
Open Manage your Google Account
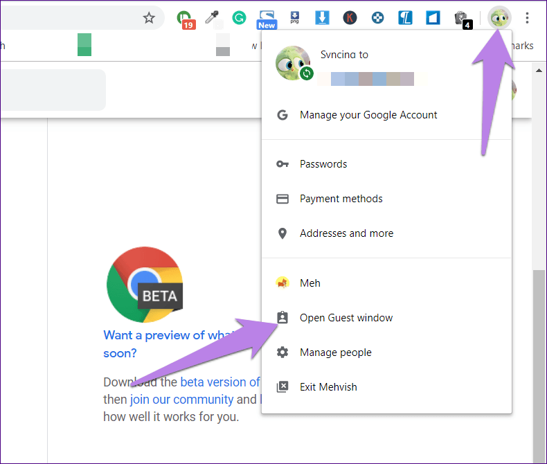[368, 115]
